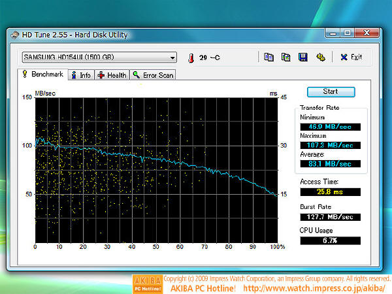This screenshot has height=294, width=392.
Task: Click the Average value 83.1 MB/sec
Action: (330, 164)
